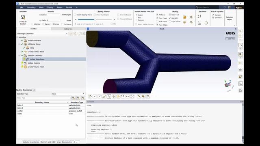Screen dimensions: 260x146
Task: Open the Report menu
Action: (59, 7)
